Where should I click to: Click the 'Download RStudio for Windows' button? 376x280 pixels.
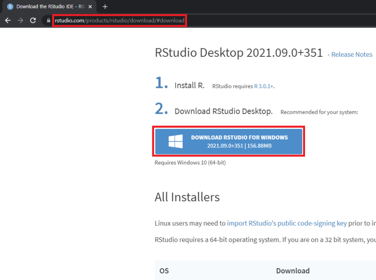229,141
